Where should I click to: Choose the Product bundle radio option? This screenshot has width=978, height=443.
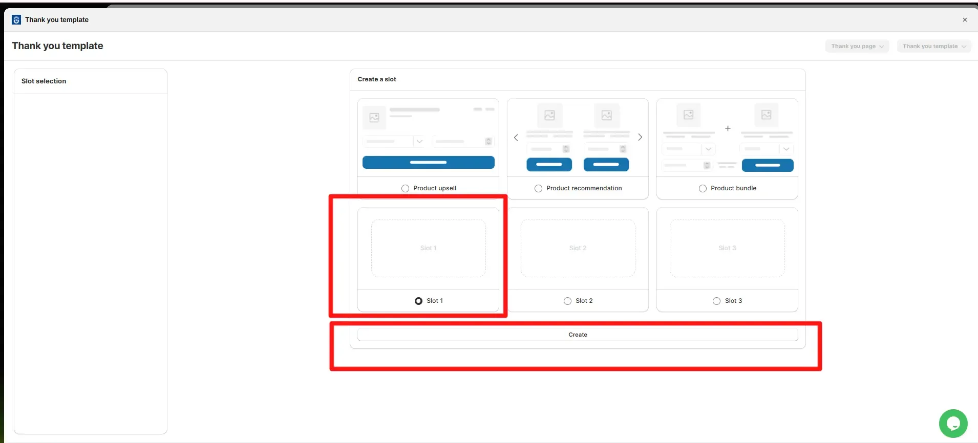coord(703,188)
